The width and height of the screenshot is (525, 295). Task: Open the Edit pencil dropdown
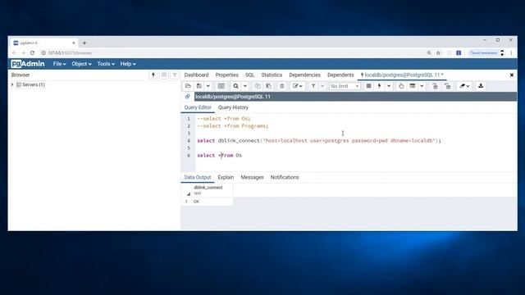click(297, 86)
